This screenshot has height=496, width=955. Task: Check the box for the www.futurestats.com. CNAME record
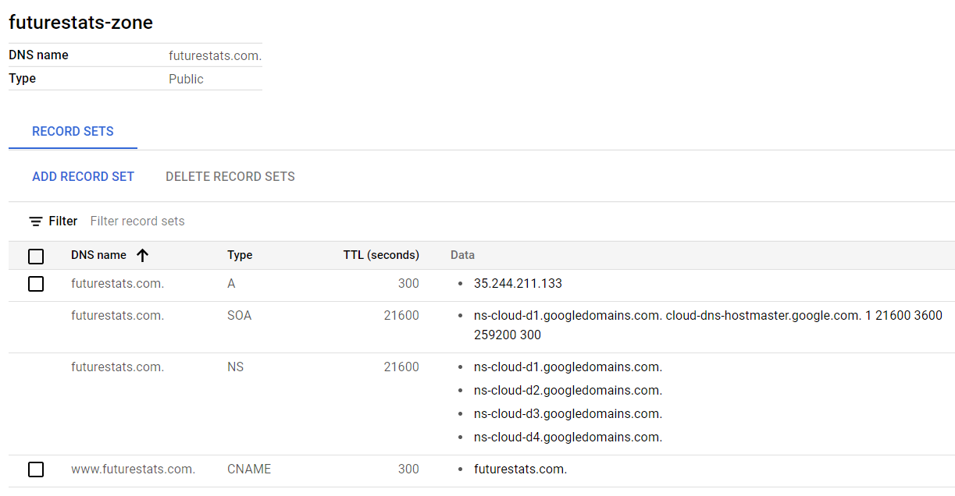tap(36, 469)
